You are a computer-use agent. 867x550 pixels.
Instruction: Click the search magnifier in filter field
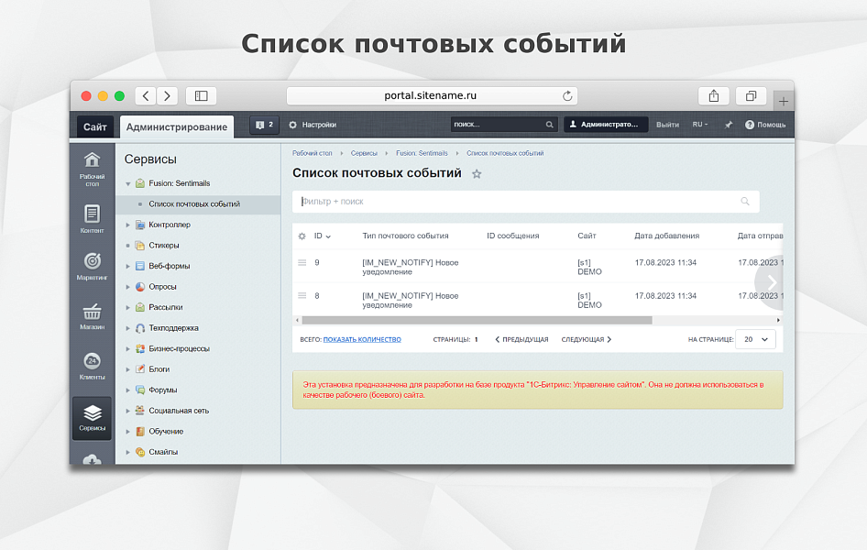click(745, 202)
